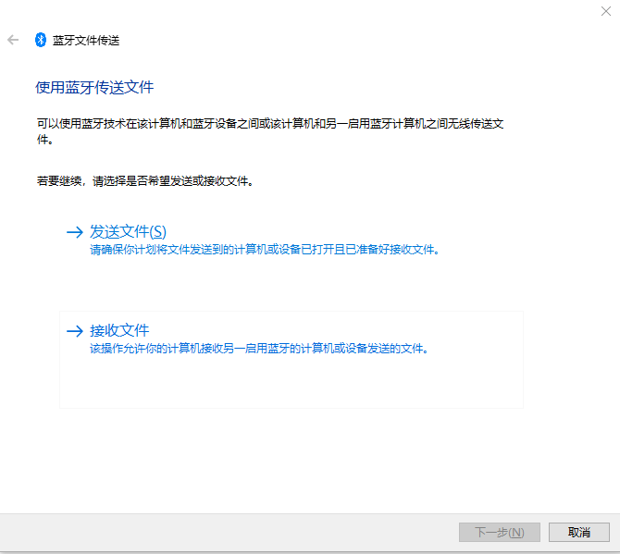620x554 pixels.
Task: Click the Bluetooth icon beside 蓝牙文件传送
Action: [x=41, y=40]
